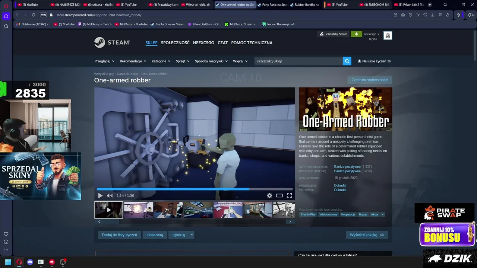Seek on the trailer progress bar
The height and width of the screenshot is (268, 477).
pos(195,189)
